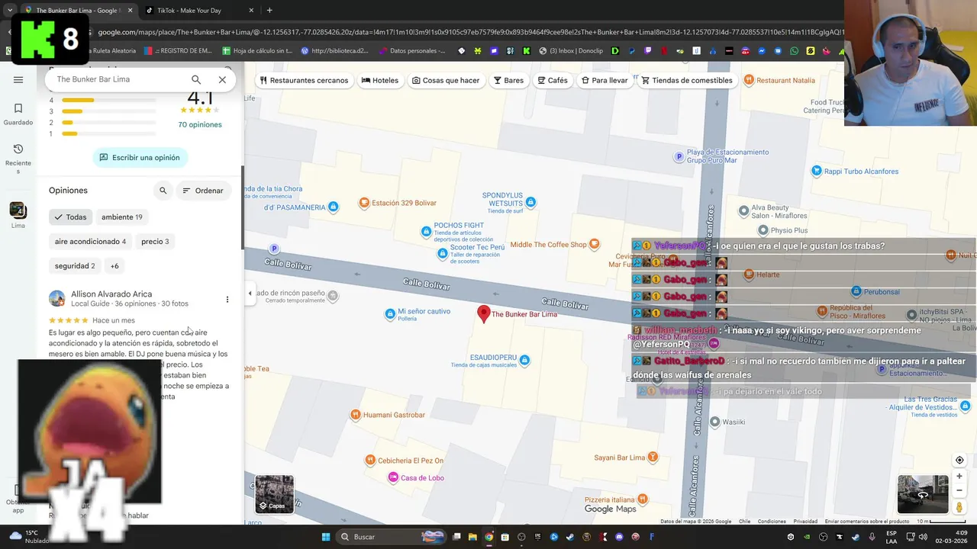Image resolution: width=977 pixels, height=549 pixels.
Task: Zoom out the map with minus
Action: [959, 490]
